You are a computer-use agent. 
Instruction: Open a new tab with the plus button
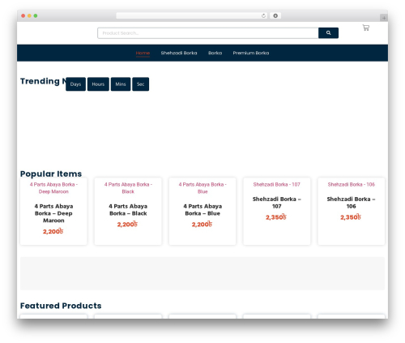(x=384, y=18)
